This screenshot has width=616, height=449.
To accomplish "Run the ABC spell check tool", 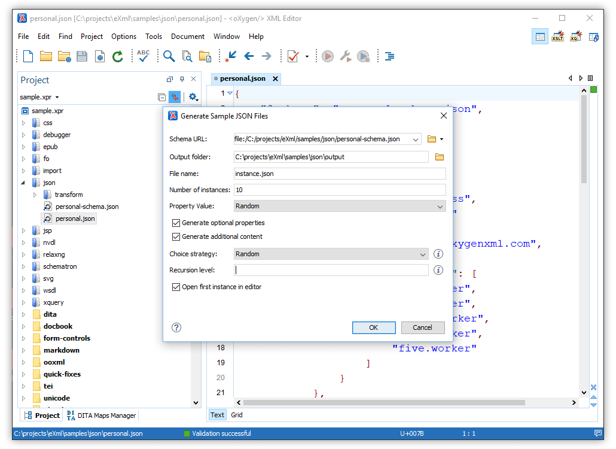I will click(x=144, y=56).
